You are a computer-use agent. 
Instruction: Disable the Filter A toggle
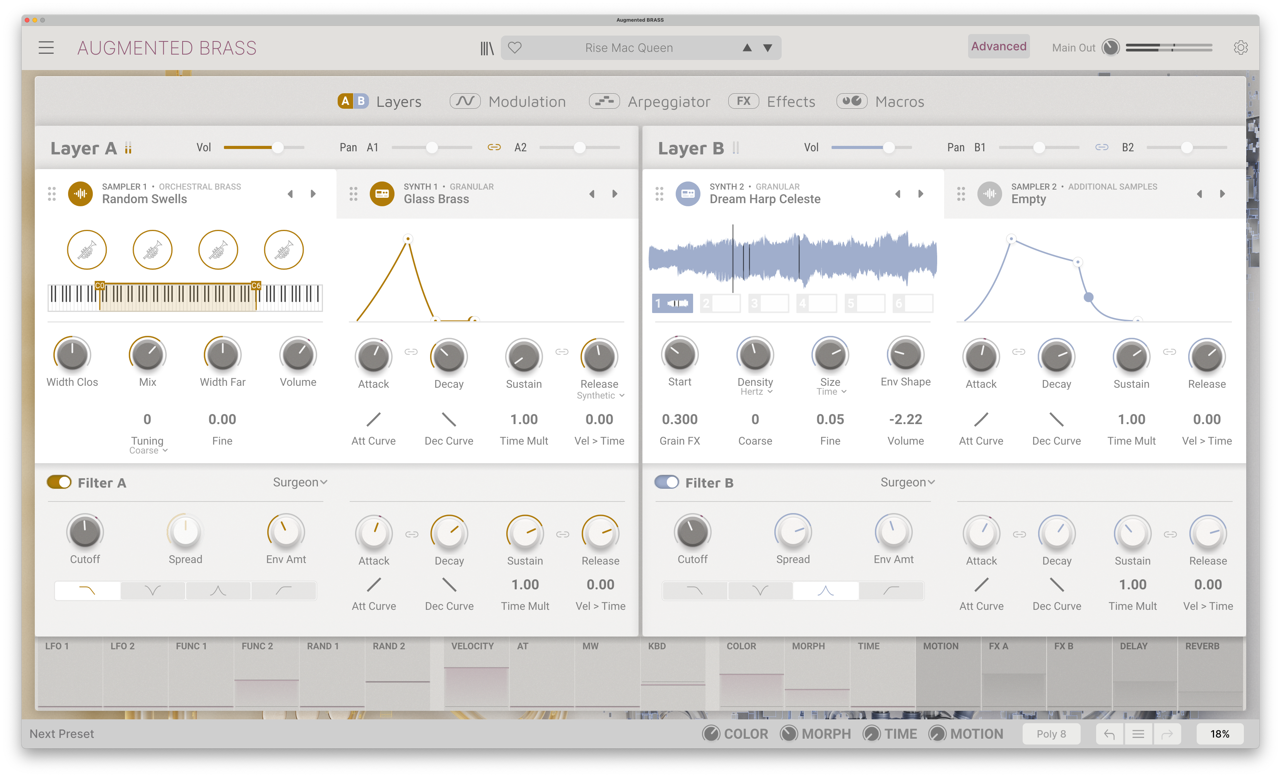[x=59, y=482]
